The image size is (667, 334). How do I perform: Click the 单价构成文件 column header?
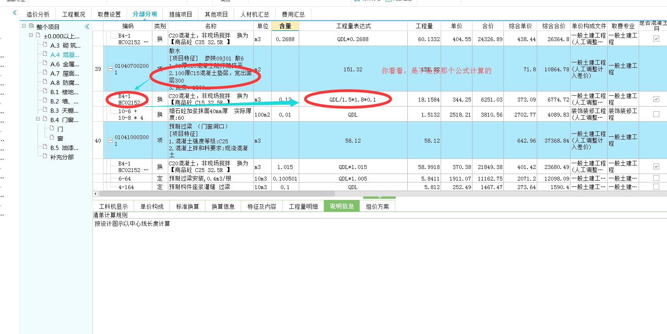coord(589,26)
